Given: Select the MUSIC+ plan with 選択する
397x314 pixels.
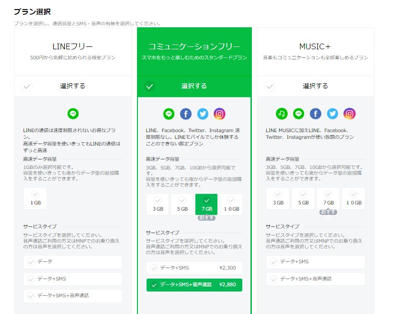Looking at the screenshot, I should (315, 86).
